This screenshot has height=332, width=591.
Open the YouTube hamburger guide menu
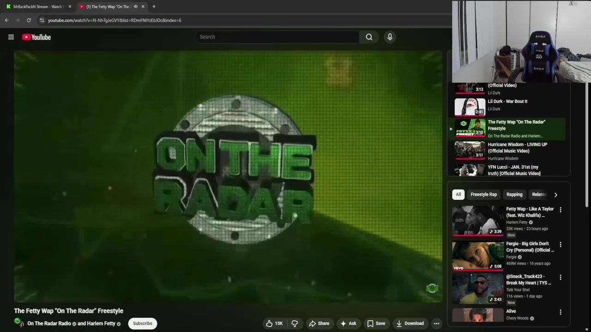click(11, 37)
